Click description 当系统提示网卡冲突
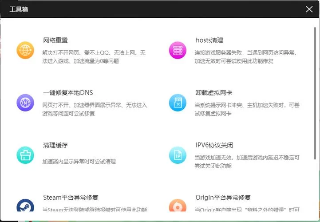The image size is (320, 222). tap(247, 109)
